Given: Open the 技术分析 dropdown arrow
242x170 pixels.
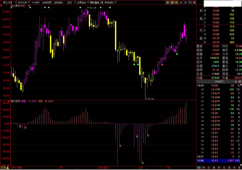Looking at the screenshot, I should (29, 2).
